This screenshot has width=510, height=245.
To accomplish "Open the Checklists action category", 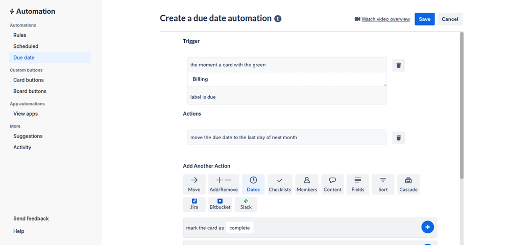I will click(x=280, y=184).
